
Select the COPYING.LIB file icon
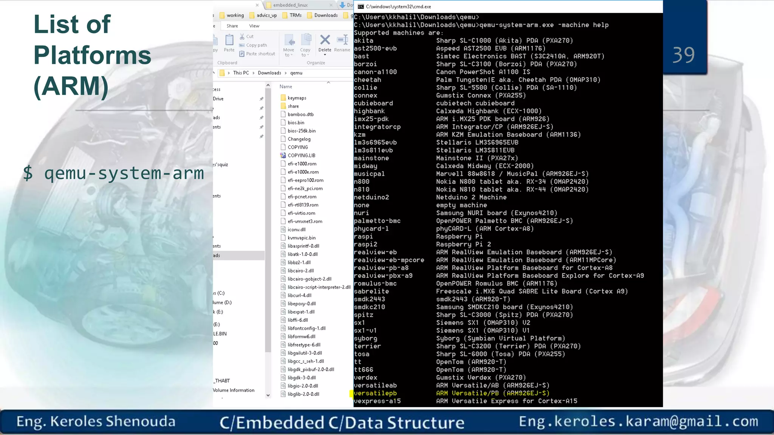[x=283, y=156]
